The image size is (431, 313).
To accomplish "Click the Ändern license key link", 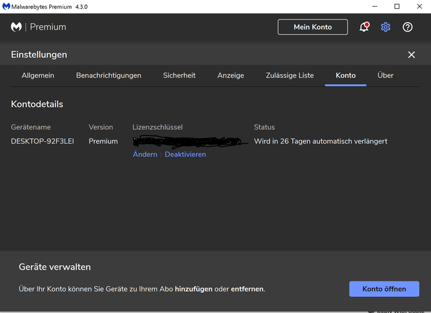I will coord(145,154).
